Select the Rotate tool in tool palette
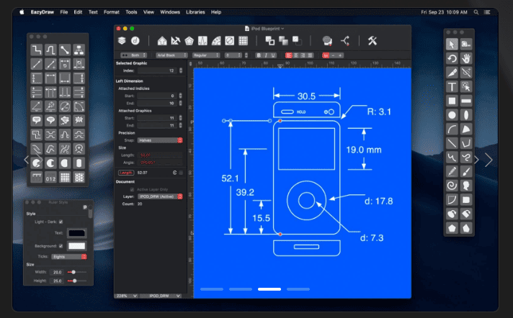The width and height of the screenshot is (513, 318). [452, 58]
